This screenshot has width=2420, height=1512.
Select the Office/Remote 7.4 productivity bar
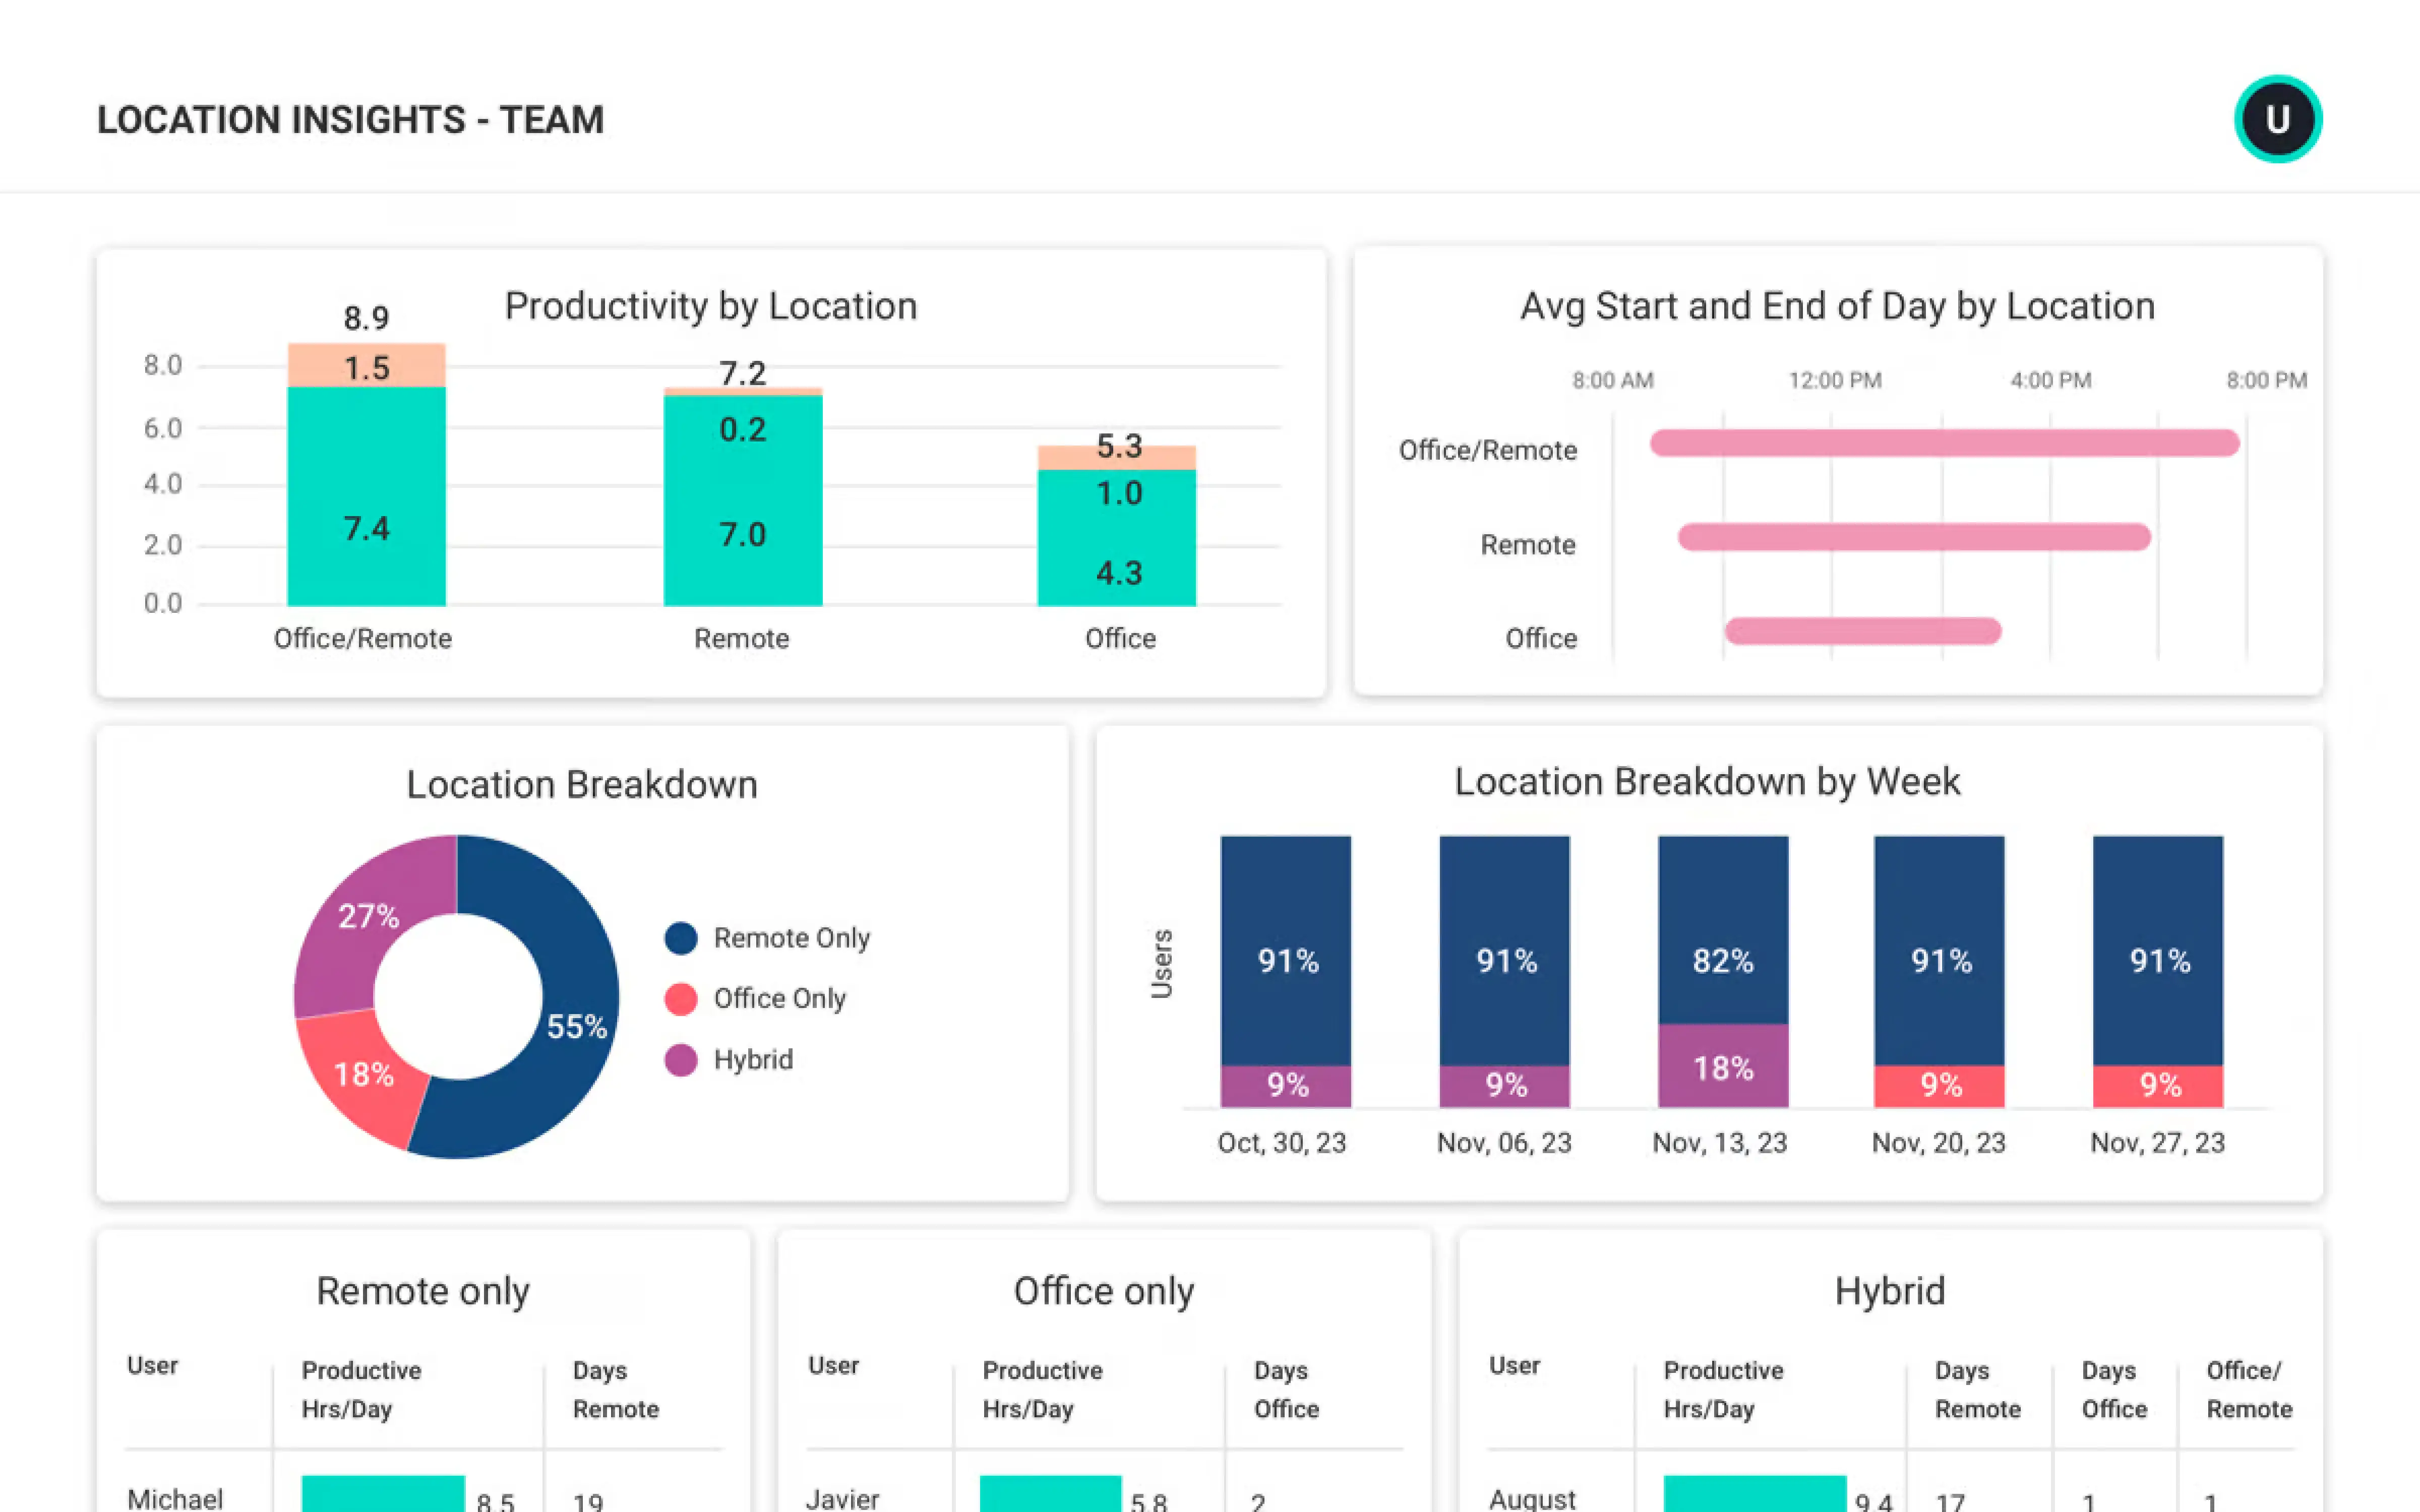pos(366,496)
